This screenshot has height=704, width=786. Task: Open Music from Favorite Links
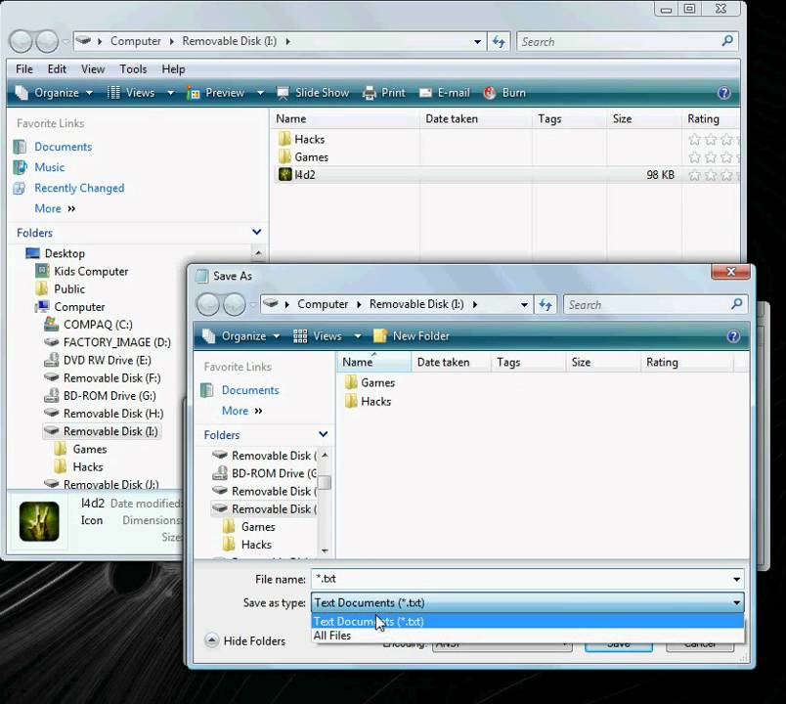(49, 167)
